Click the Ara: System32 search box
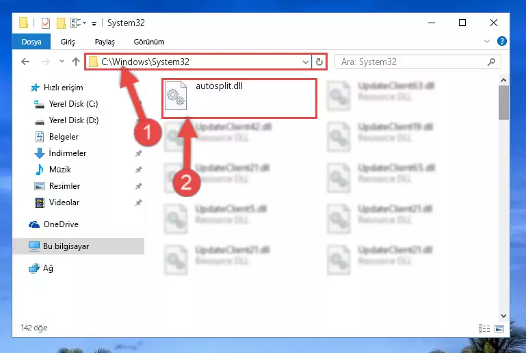This screenshot has width=526, height=353. coord(418,62)
